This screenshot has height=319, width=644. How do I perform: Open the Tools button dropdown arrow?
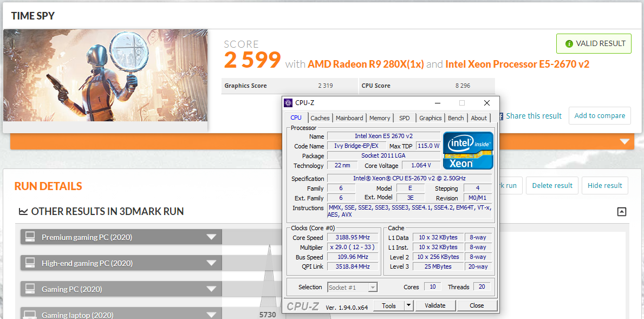[x=409, y=305]
